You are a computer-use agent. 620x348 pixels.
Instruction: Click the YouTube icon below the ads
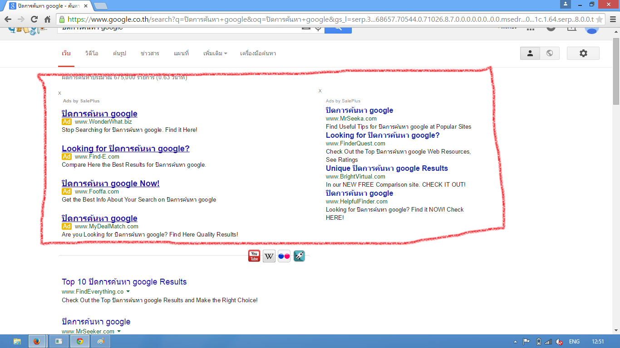pyautogui.click(x=254, y=256)
